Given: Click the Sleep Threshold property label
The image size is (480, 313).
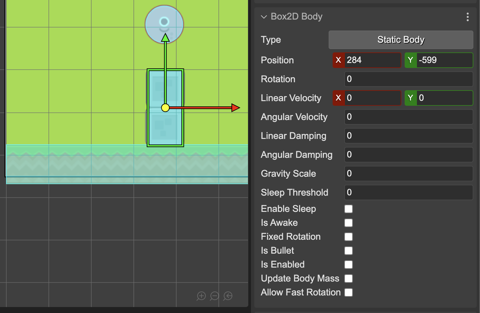Looking at the screenshot, I should (x=294, y=193).
